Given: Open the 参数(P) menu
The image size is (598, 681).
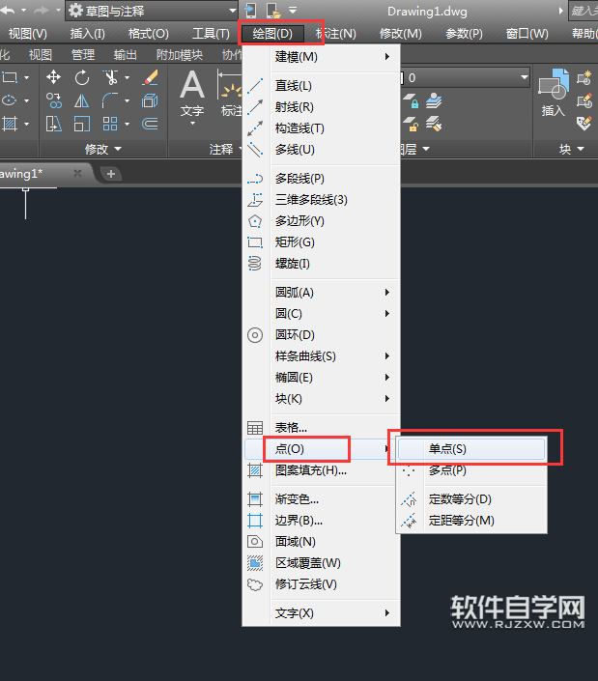Looking at the screenshot, I should pos(465,34).
